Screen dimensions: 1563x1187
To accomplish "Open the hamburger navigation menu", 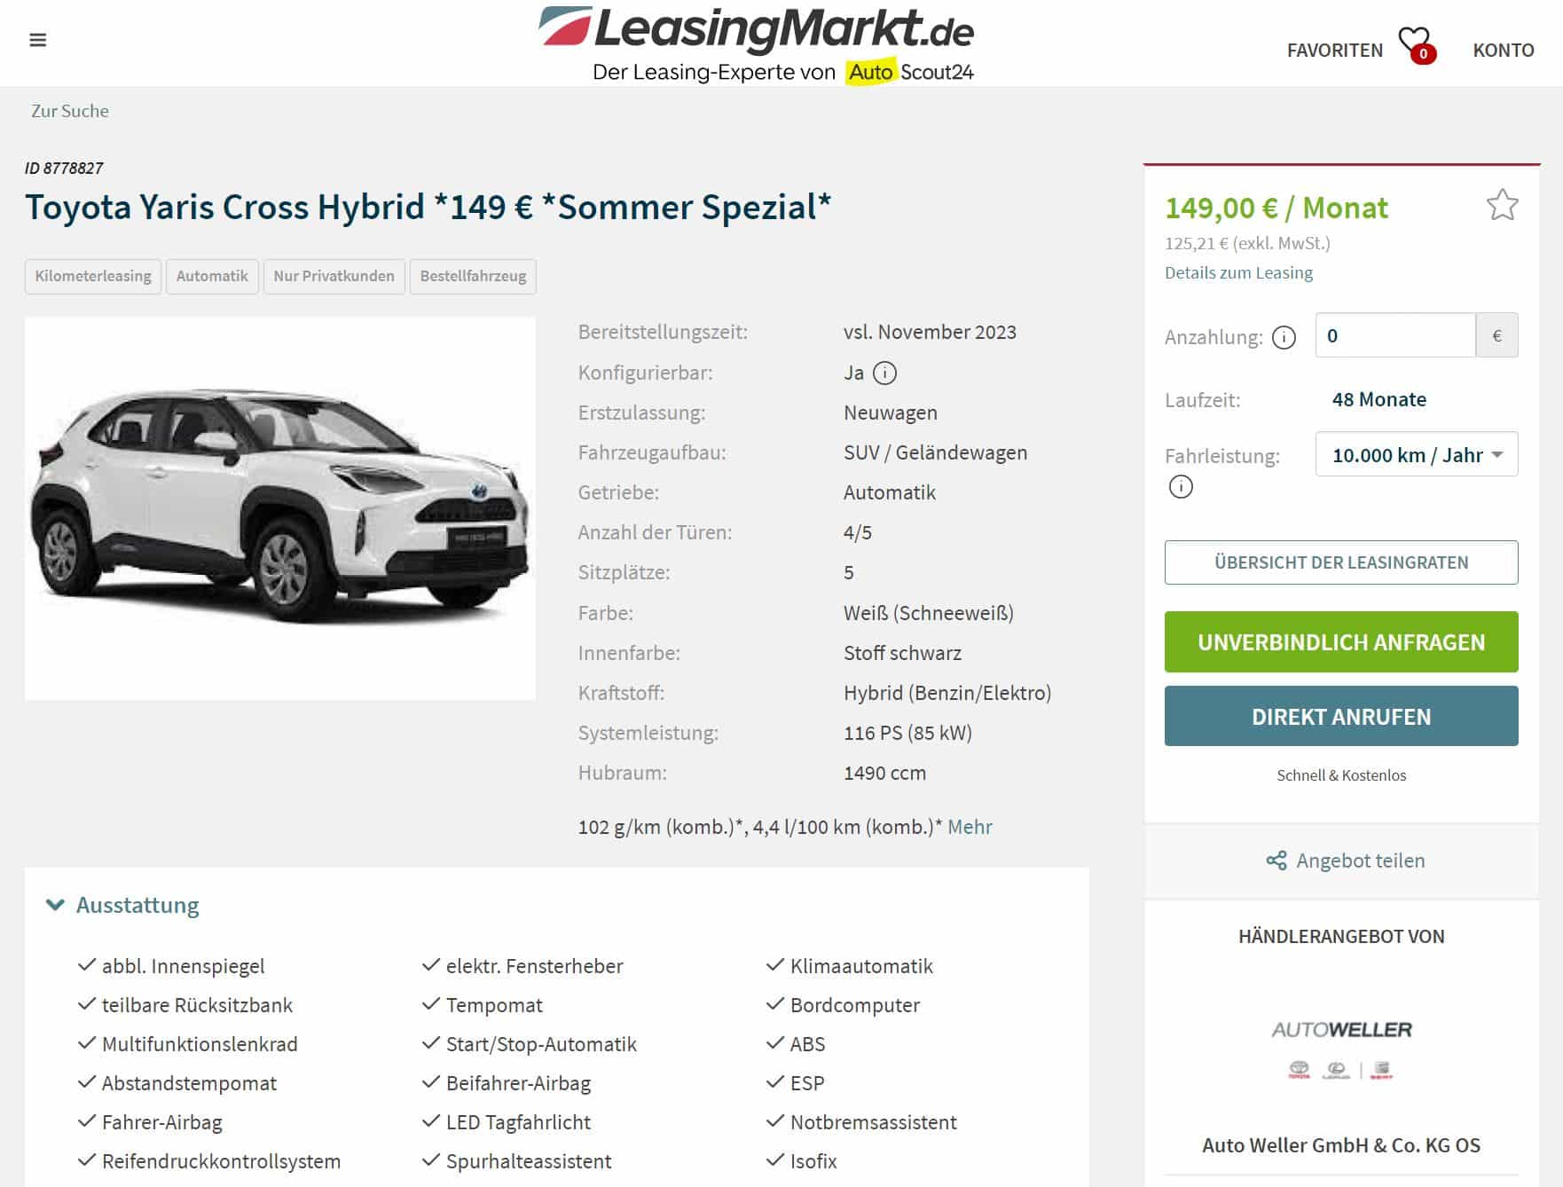I will 37,40.
